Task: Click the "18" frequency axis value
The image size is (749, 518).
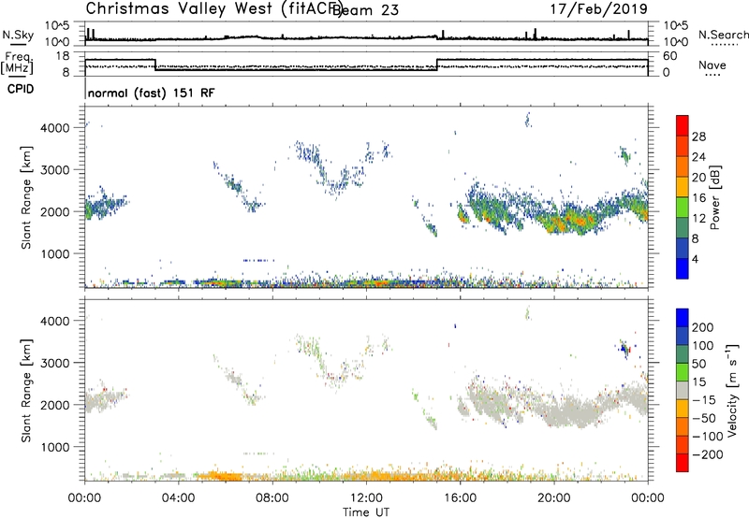Action: coord(63,56)
